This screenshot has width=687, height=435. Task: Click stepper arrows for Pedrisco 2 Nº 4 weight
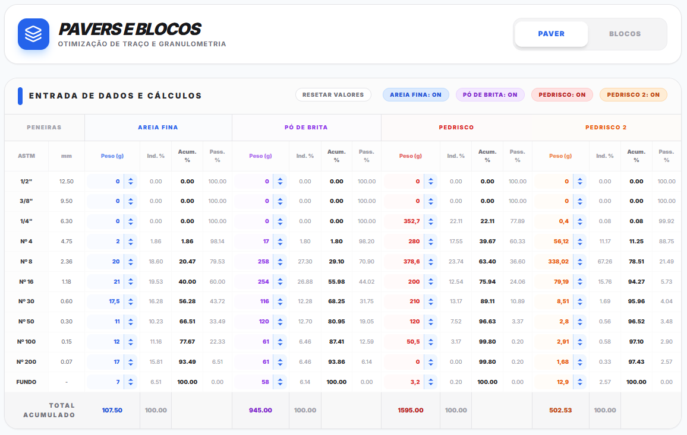[579, 242]
